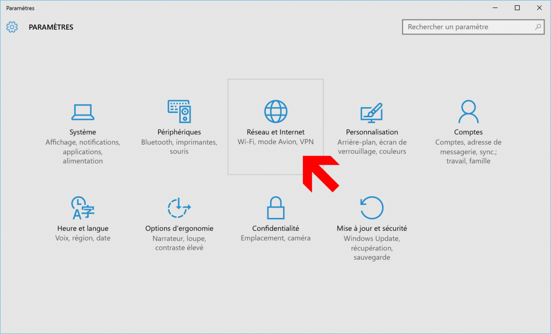Click the Options d'ergonomie label
551x334 pixels.
[179, 228]
